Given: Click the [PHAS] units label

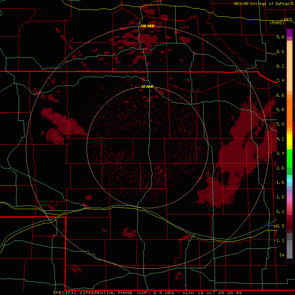Looking at the screenshot, I should 277,23.
